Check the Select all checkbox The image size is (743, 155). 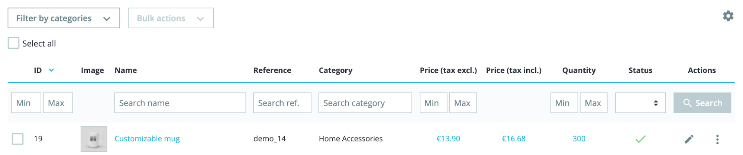pyautogui.click(x=14, y=43)
